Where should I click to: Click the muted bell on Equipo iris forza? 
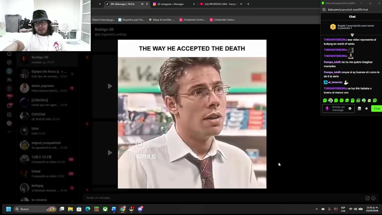coord(72,74)
